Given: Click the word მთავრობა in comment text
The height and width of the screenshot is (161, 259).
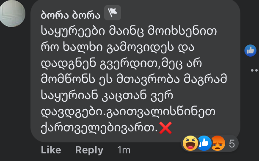Looking at the screenshot, I should 148,80.
